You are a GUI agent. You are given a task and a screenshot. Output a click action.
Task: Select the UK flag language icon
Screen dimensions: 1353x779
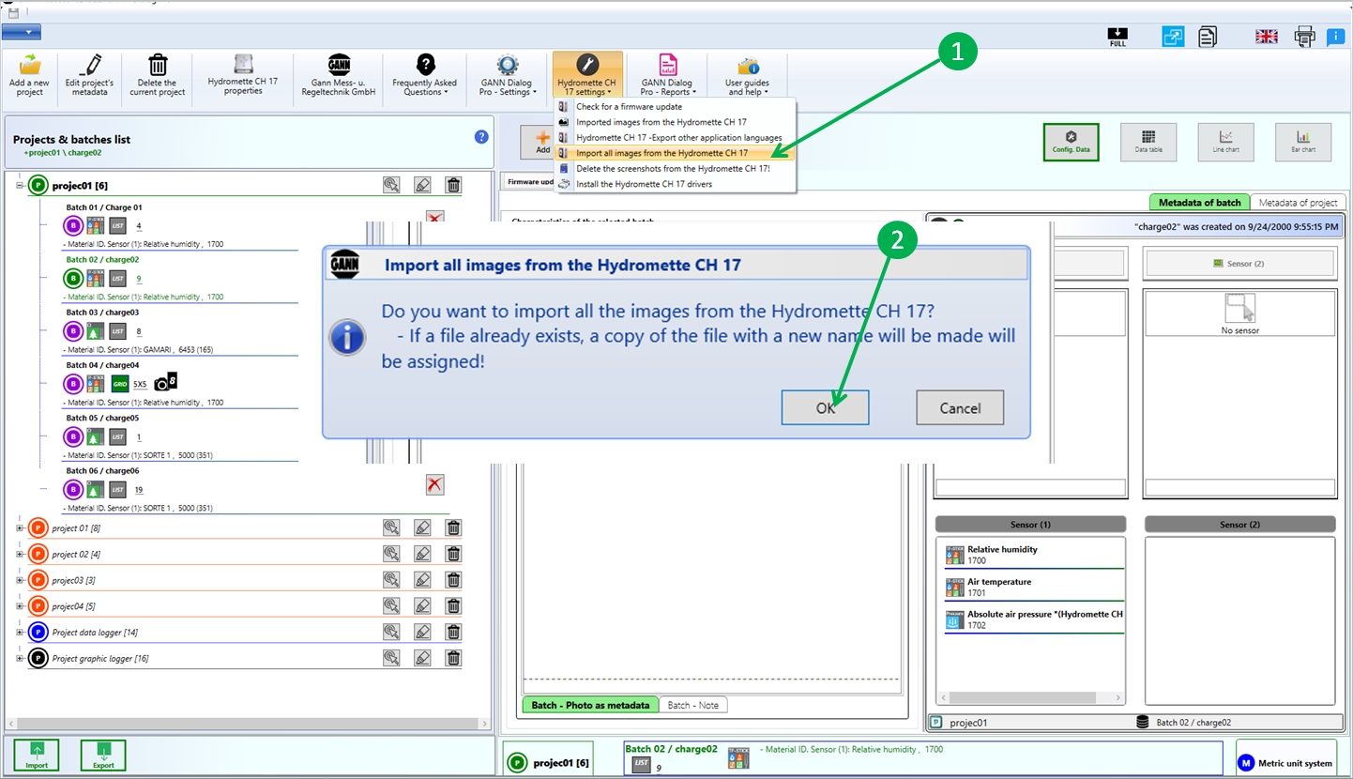coord(1267,37)
